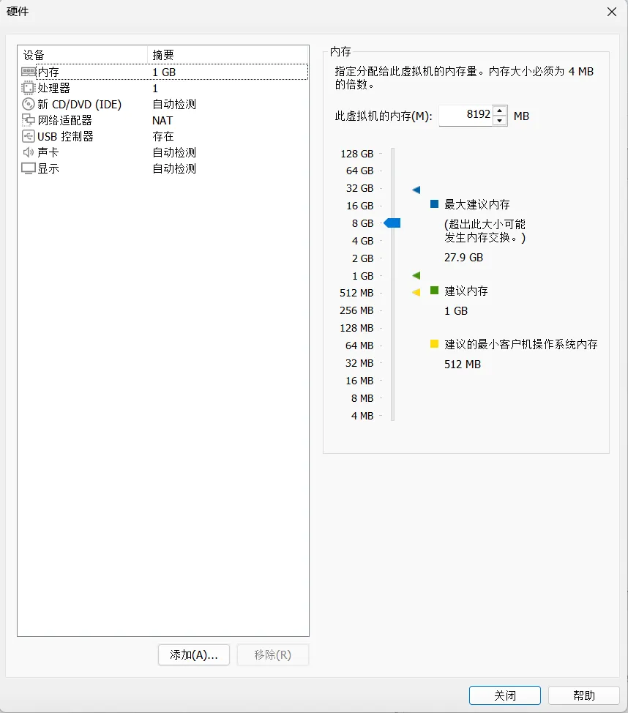Image resolution: width=628 pixels, height=713 pixels.
Task: Click the 设备 column header
Action: click(x=83, y=55)
